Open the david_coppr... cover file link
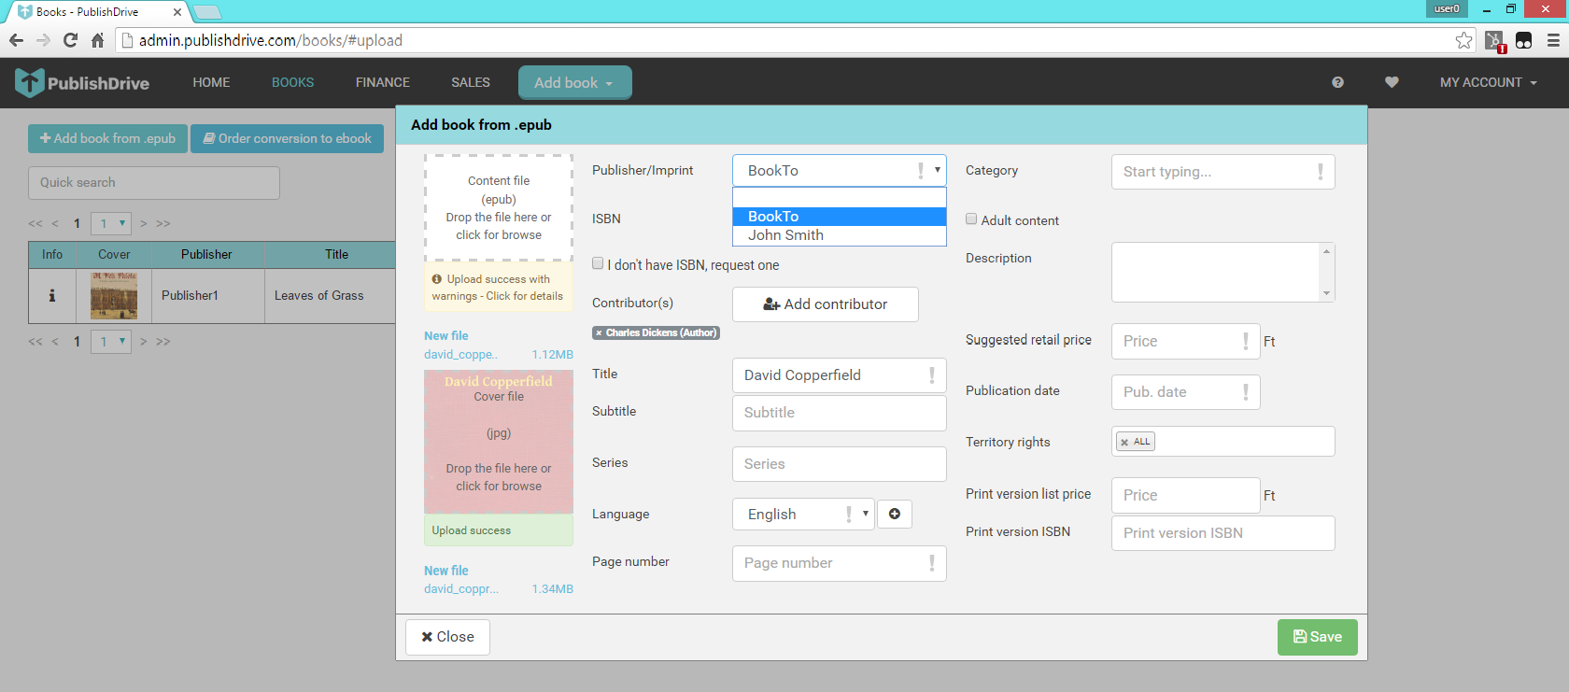 [461, 589]
